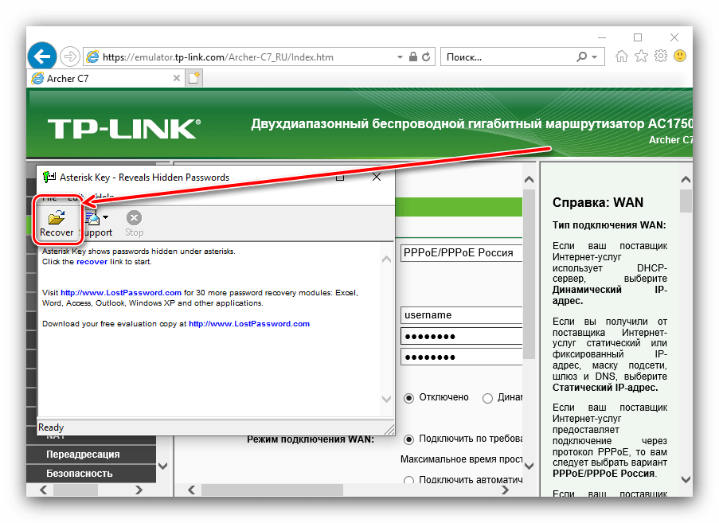Expand the PPPoE/PPPoE Россия connection type dropdown

pyautogui.click(x=460, y=254)
